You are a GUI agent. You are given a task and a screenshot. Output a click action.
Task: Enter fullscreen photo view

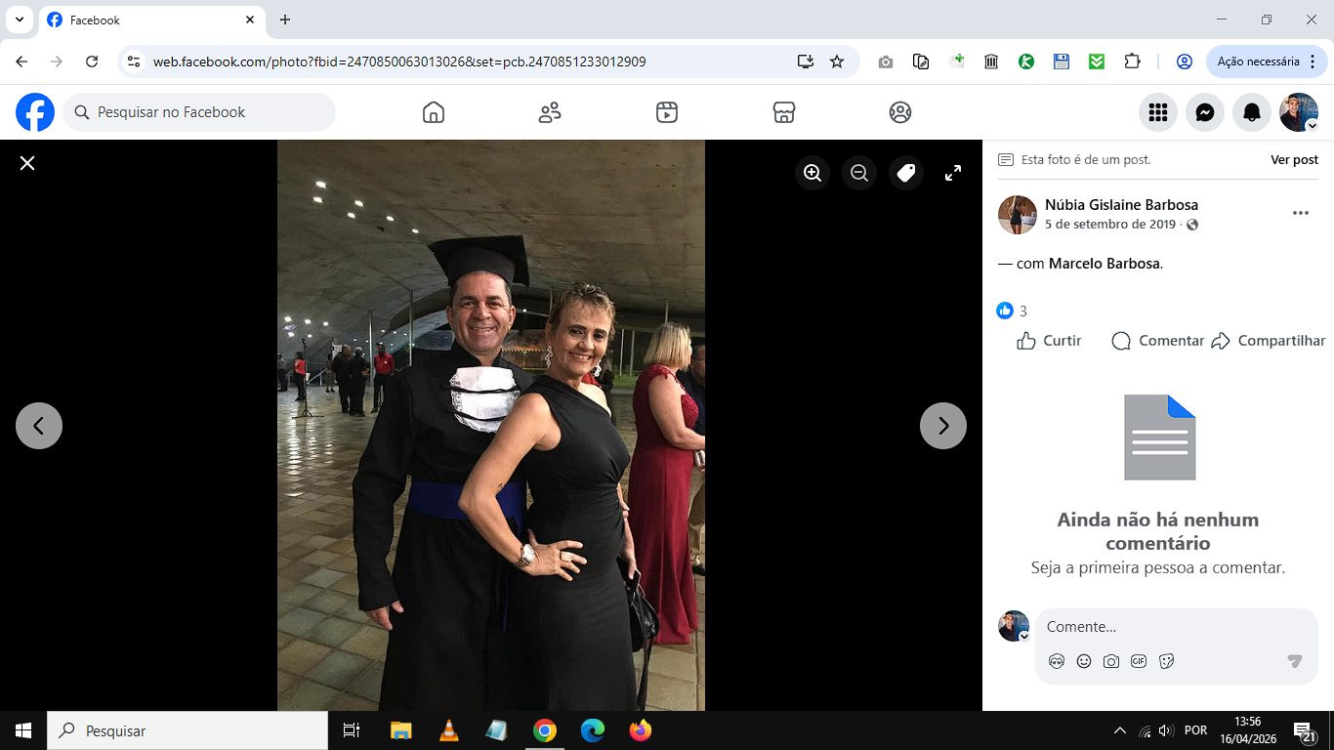(953, 173)
